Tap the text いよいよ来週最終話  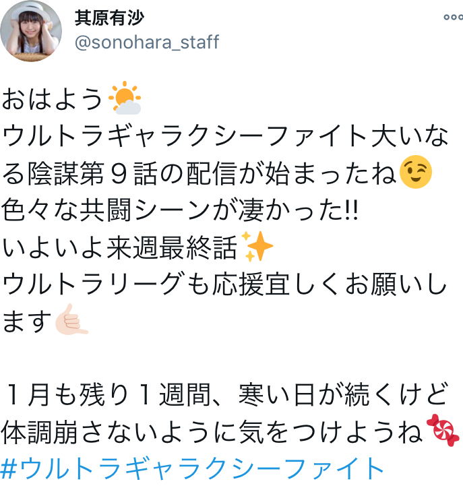120,247
